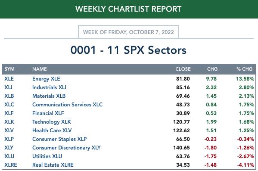This screenshot has height=171, width=258.
Task: Sort by the SYM column header
Action: (x=9, y=69)
